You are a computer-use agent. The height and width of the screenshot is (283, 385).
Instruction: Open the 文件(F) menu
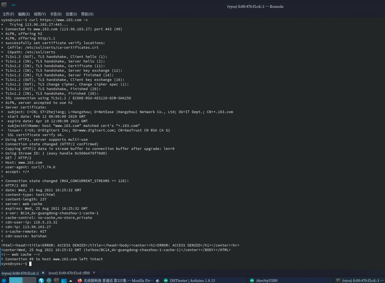[8, 14]
